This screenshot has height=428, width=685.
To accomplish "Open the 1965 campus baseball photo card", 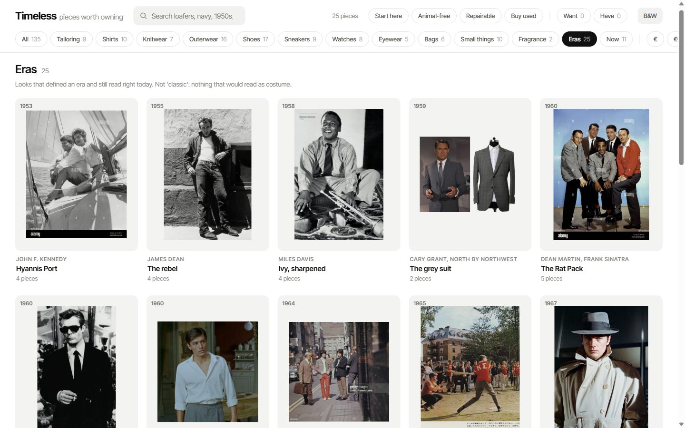I will click(470, 362).
